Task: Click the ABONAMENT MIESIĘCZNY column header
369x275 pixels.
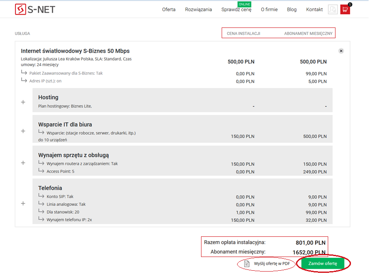Action: point(308,33)
